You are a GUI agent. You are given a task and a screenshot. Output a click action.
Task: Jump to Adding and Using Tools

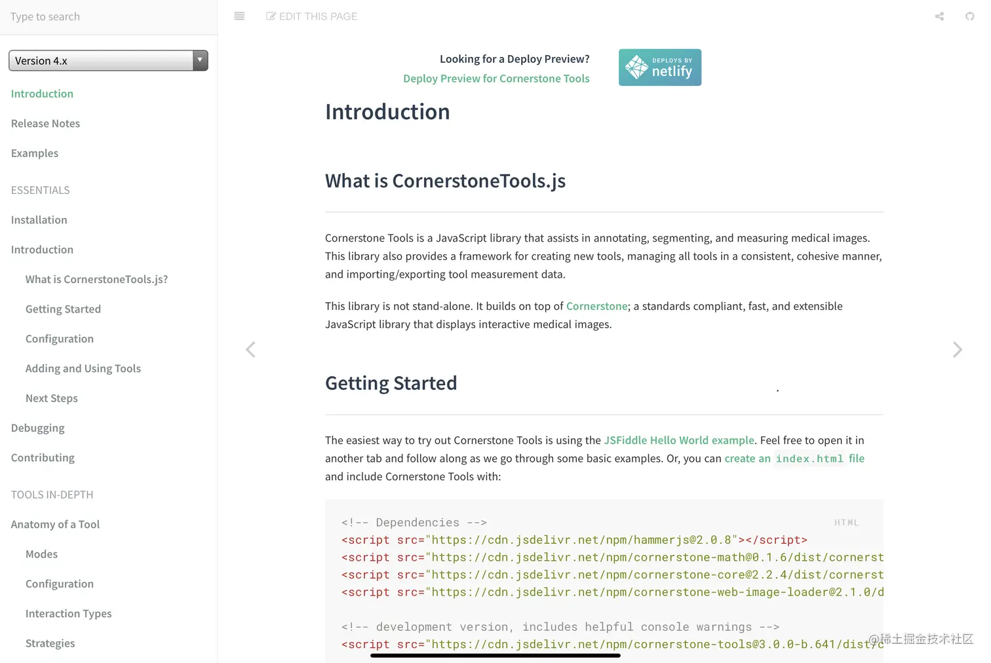pyautogui.click(x=83, y=369)
